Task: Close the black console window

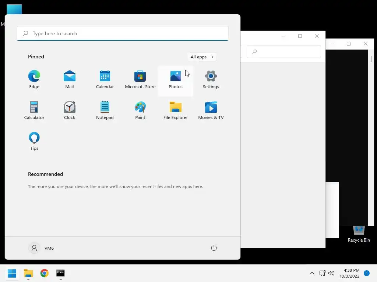Action: 366,44
